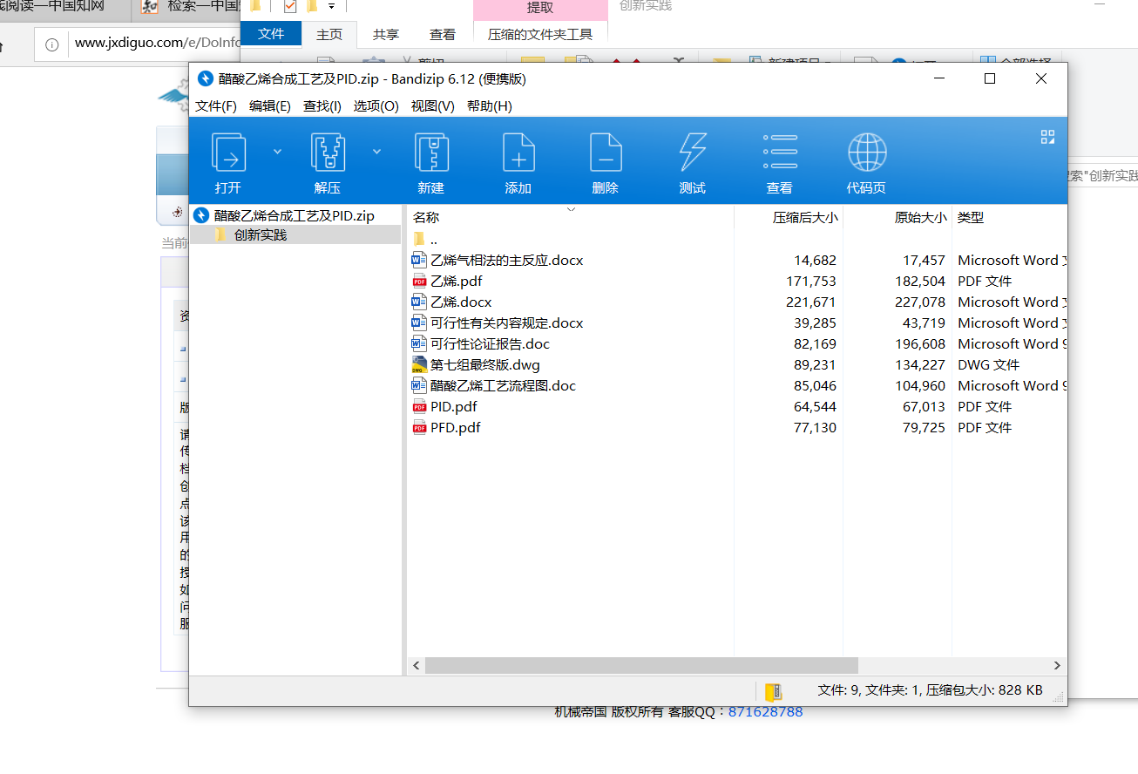
Task: Switch to the 检索—中国 browser tab
Action: [191, 7]
